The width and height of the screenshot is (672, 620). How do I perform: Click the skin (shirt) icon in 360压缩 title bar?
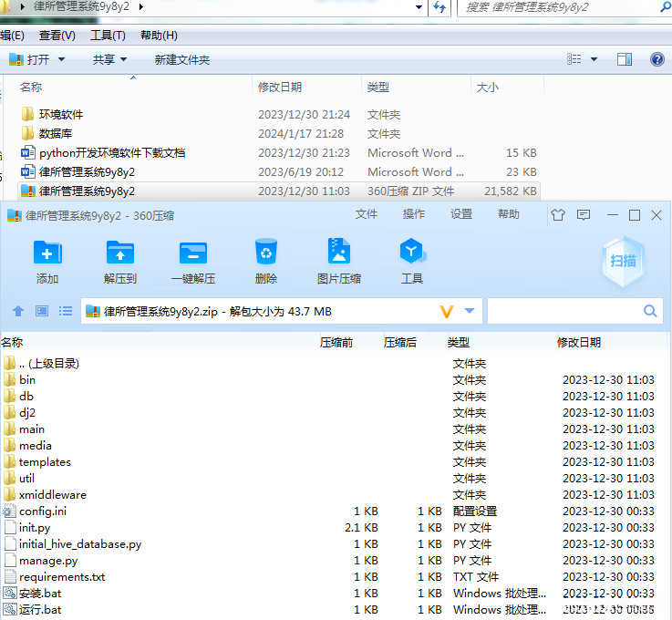(x=558, y=214)
